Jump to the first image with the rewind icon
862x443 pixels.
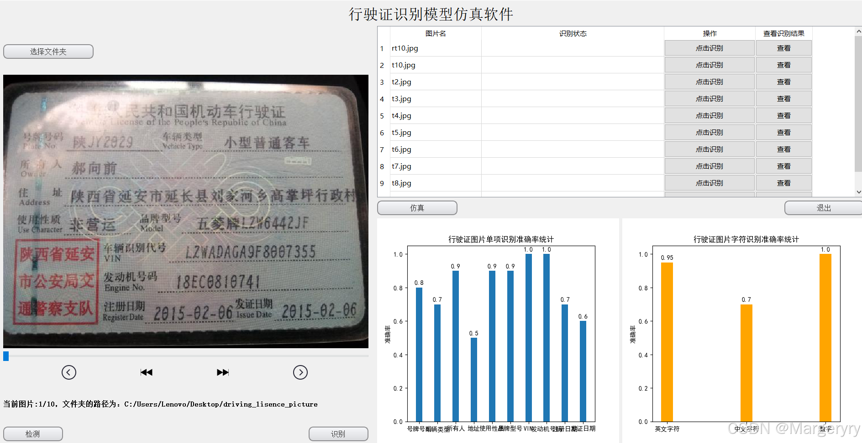(x=146, y=372)
